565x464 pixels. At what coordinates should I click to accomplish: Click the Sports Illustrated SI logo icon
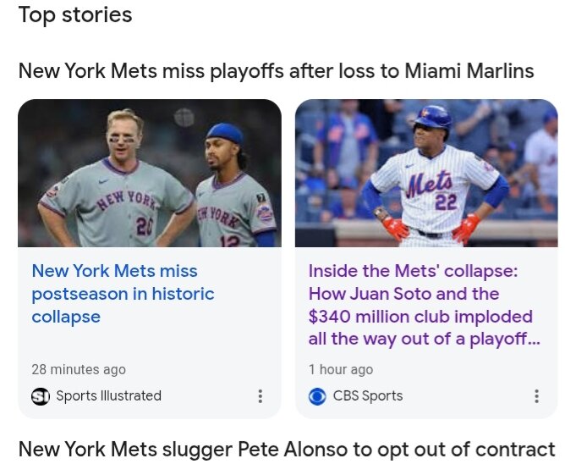[x=41, y=396]
